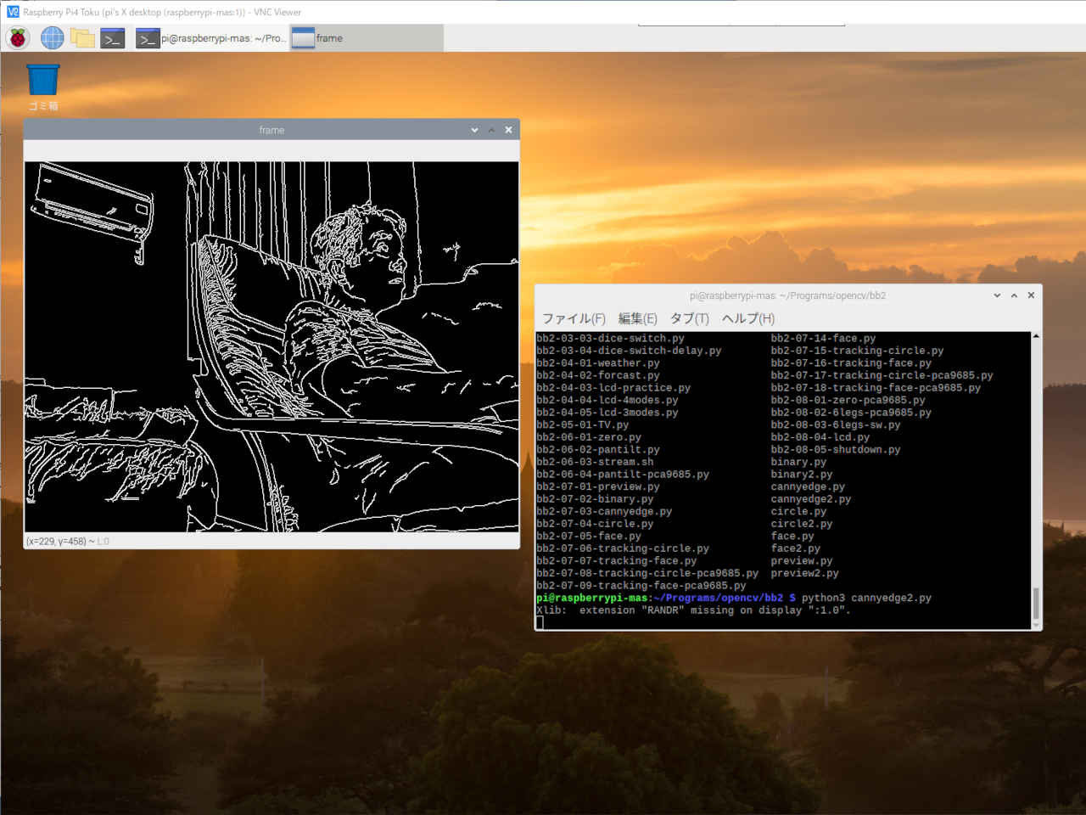Open the Raspberry Pi main menu

18,38
